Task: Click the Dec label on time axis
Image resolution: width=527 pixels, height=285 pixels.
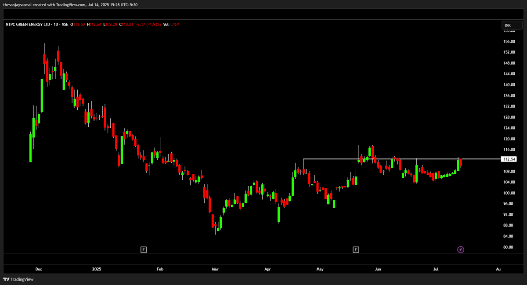Action: 38,269
